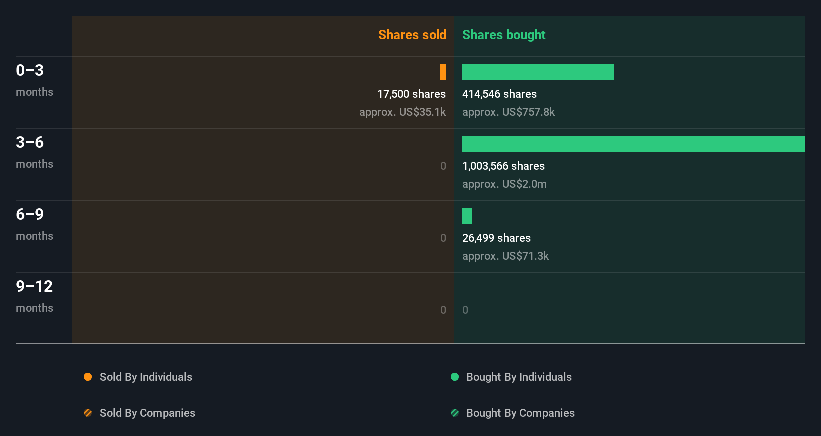Click the zero sold value in 3–6 months row
The image size is (821, 436).
click(443, 166)
